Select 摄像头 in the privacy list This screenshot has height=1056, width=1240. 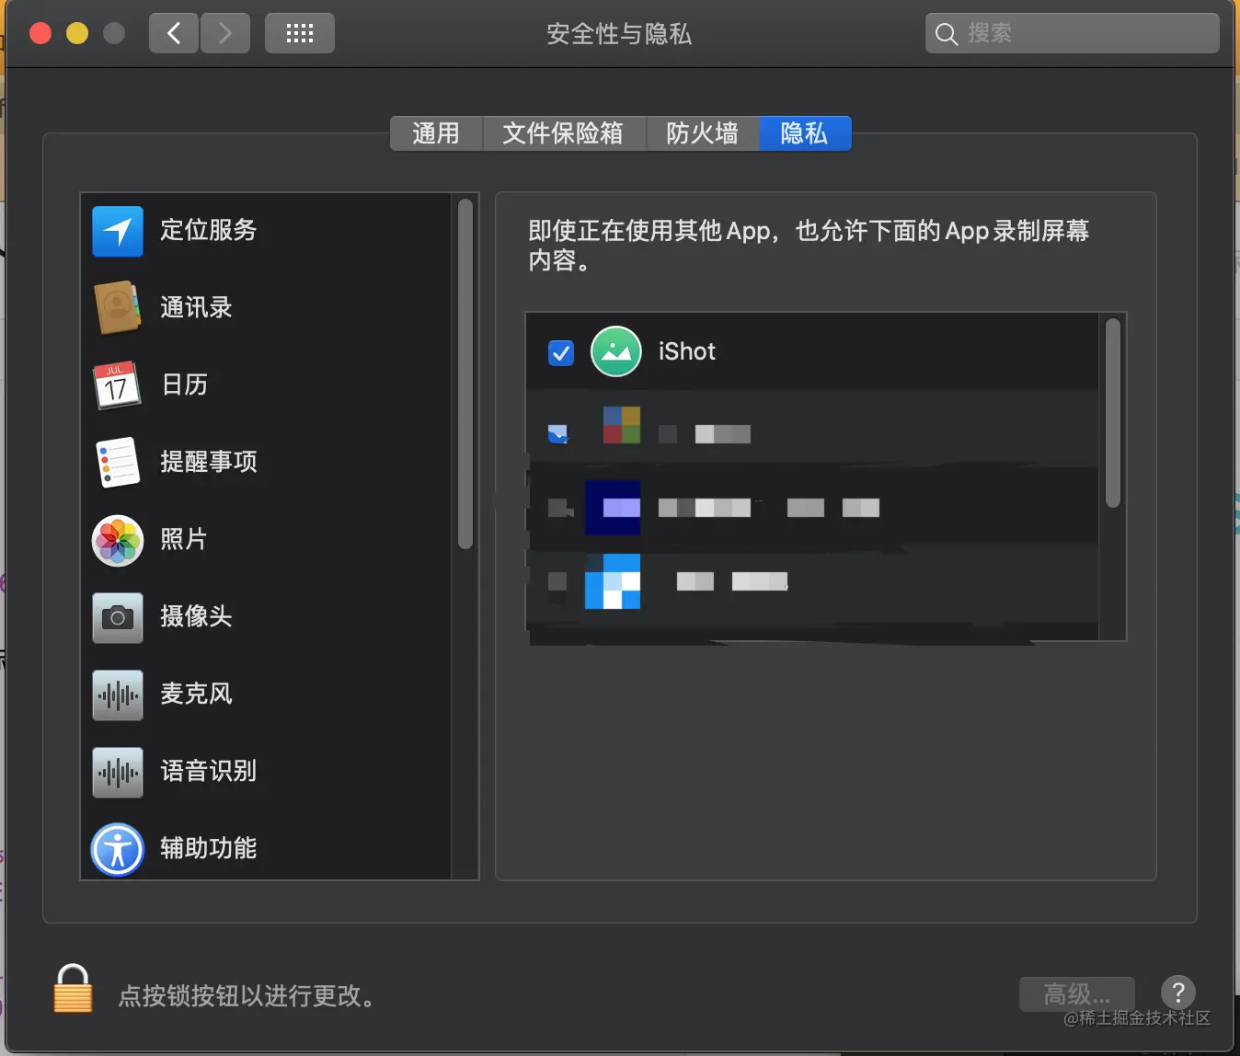point(266,617)
